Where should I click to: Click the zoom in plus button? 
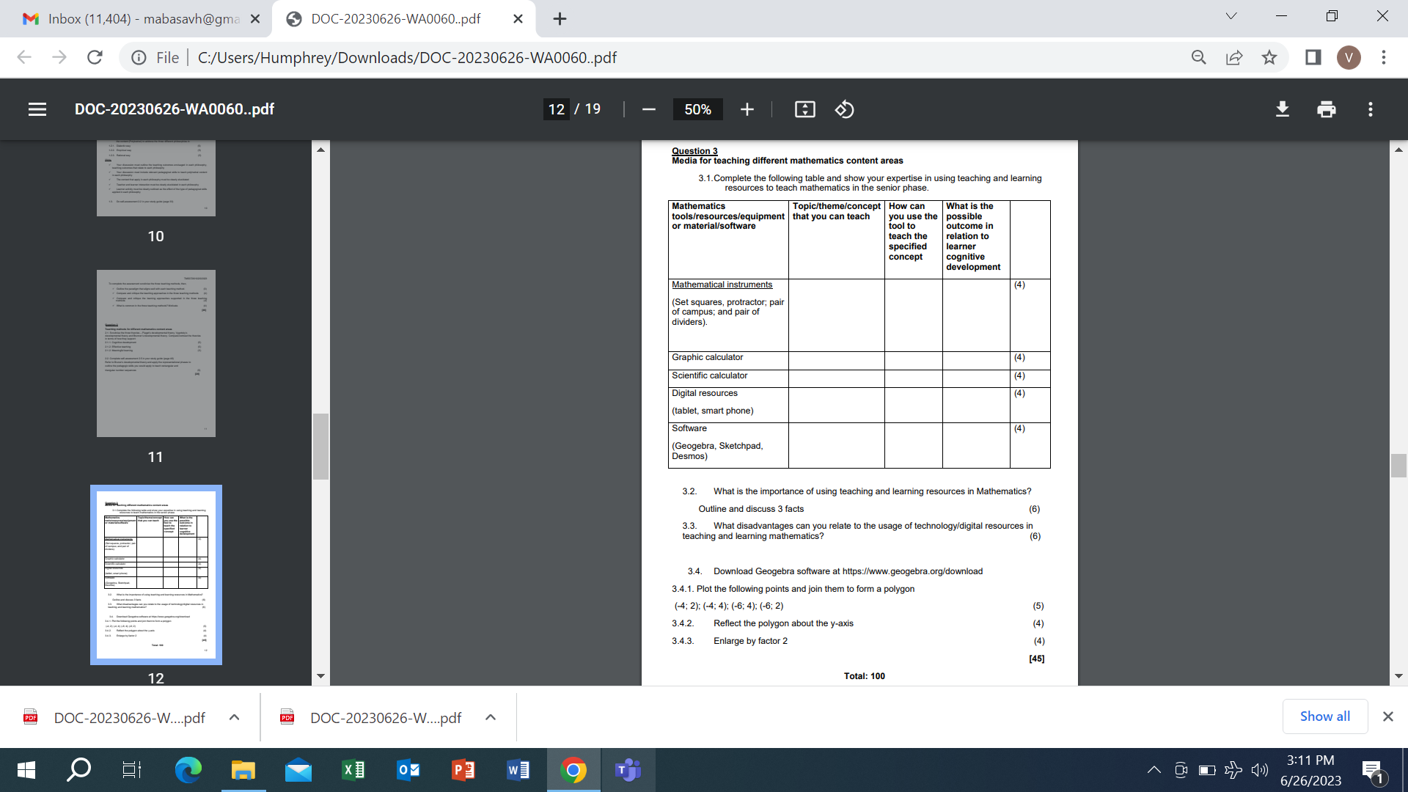tap(747, 109)
